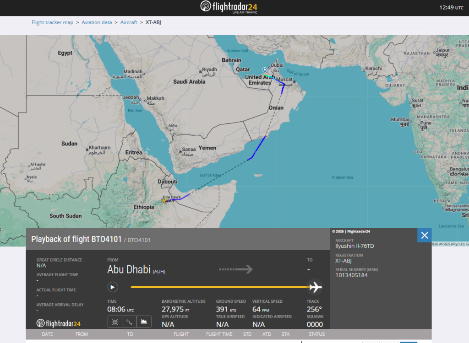Click the 08:06 UTC time value
Image resolution: width=469 pixels, height=343 pixels.
pyautogui.click(x=120, y=309)
